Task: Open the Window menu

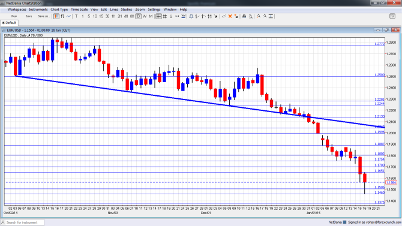Action: coord(170,10)
